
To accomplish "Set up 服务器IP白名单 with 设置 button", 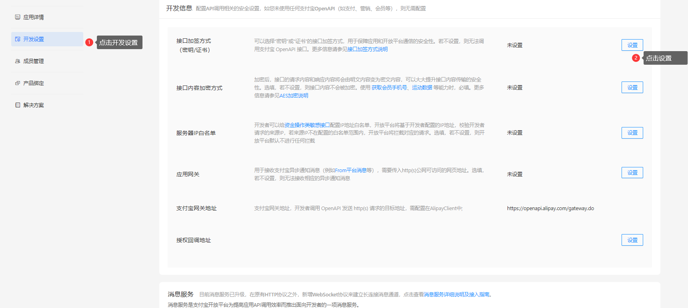I will click(x=632, y=133).
